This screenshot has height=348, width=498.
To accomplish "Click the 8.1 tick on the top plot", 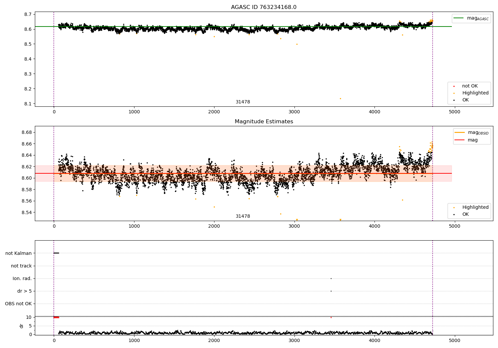I will click(28, 104).
